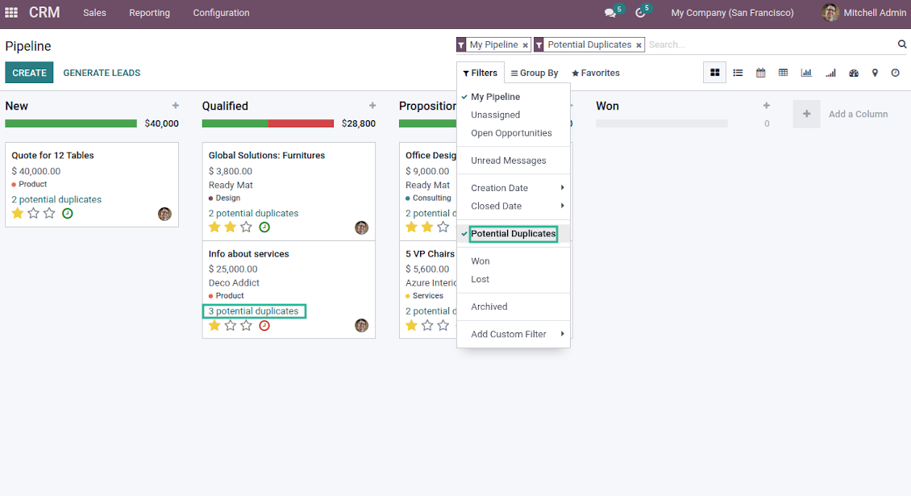Open the 3 potential duplicates link

tap(253, 311)
